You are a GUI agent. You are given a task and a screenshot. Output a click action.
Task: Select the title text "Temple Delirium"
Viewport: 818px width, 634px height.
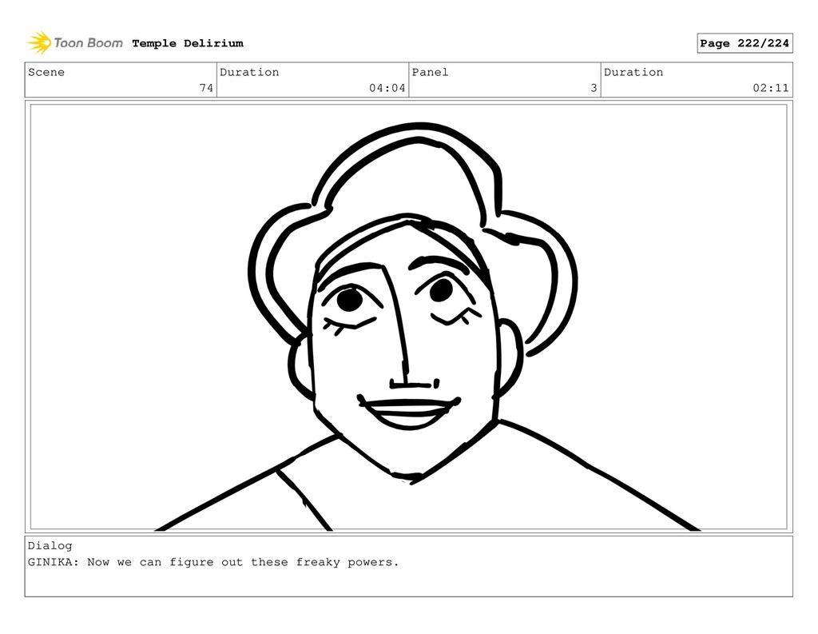tap(188, 43)
